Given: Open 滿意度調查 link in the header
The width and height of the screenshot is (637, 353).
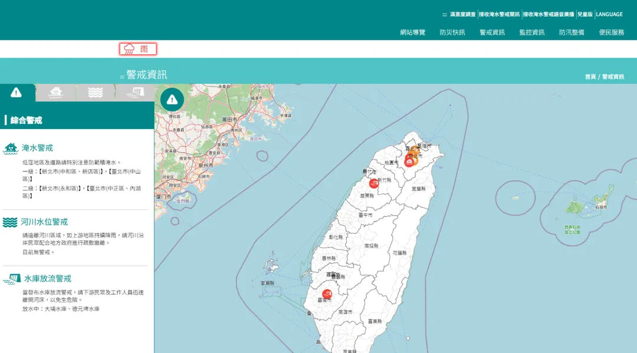Looking at the screenshot, I should click(463, 14).
